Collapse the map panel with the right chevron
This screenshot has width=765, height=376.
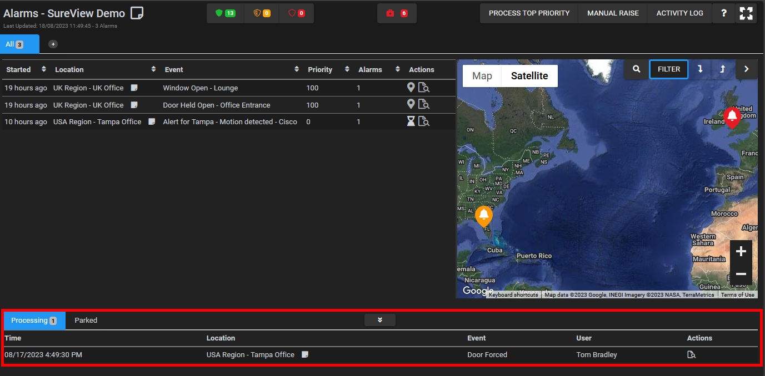pyautogui.click(x=747, y=69)
